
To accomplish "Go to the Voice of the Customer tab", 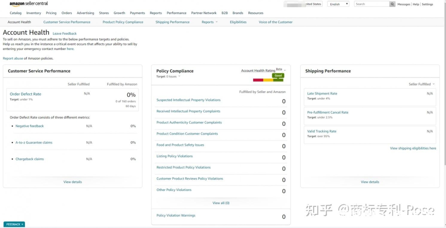I will tap(276, 22).
